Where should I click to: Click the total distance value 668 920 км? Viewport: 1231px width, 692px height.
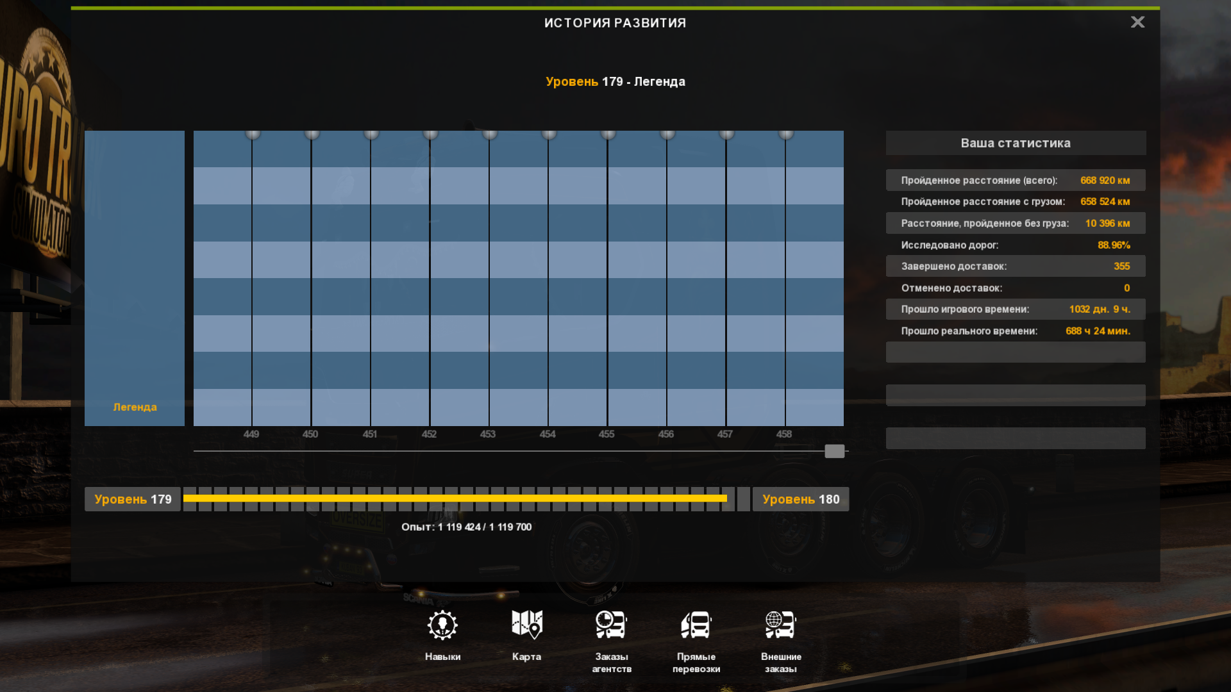click(1105, 181)
